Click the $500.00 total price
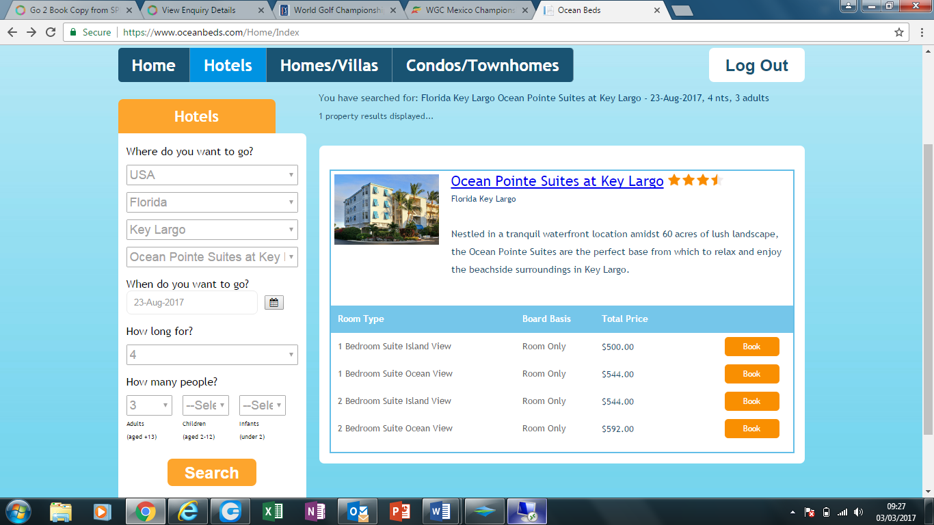The height and width of the screenshot is (525, 934). click(x=618, y=347)
